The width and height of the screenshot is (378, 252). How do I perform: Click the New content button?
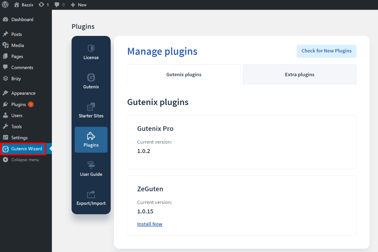[x=78, y=5]
